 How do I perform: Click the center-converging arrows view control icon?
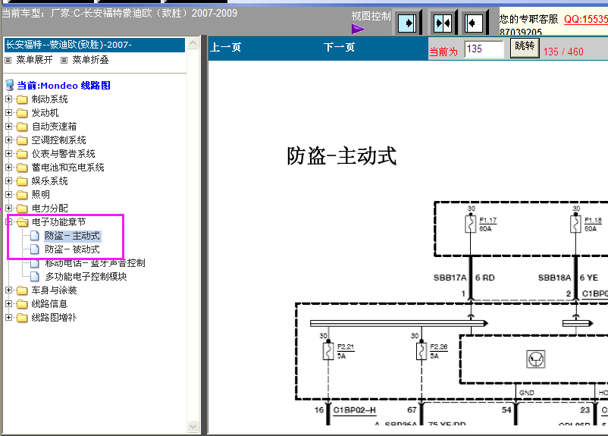(443, 24)
